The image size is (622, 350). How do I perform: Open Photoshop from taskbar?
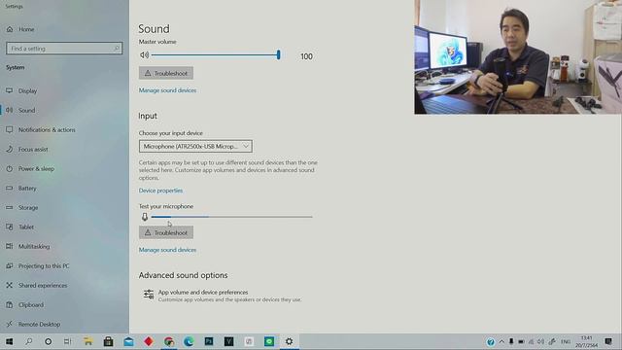[x=209, y=341]
